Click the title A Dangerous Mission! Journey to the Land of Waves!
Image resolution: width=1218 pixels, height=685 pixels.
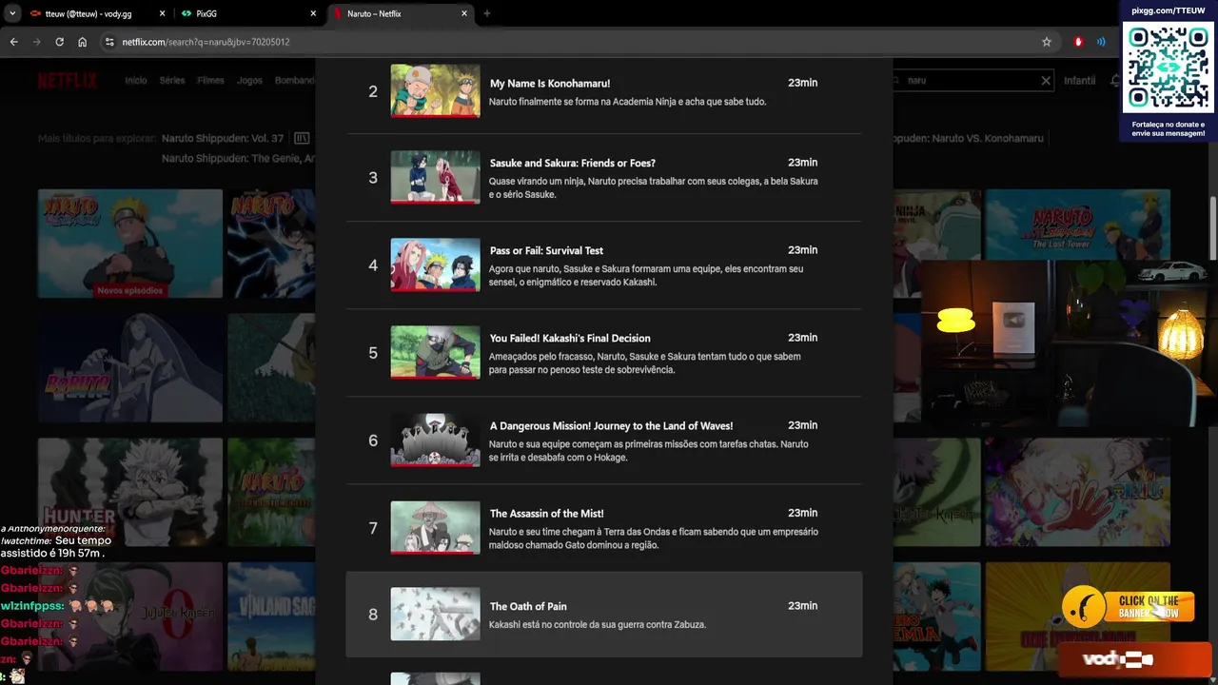point(611,426)
